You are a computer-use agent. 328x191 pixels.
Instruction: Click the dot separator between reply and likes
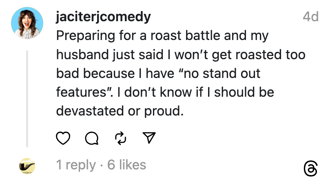pyautogui.click(x=101, y=165)
